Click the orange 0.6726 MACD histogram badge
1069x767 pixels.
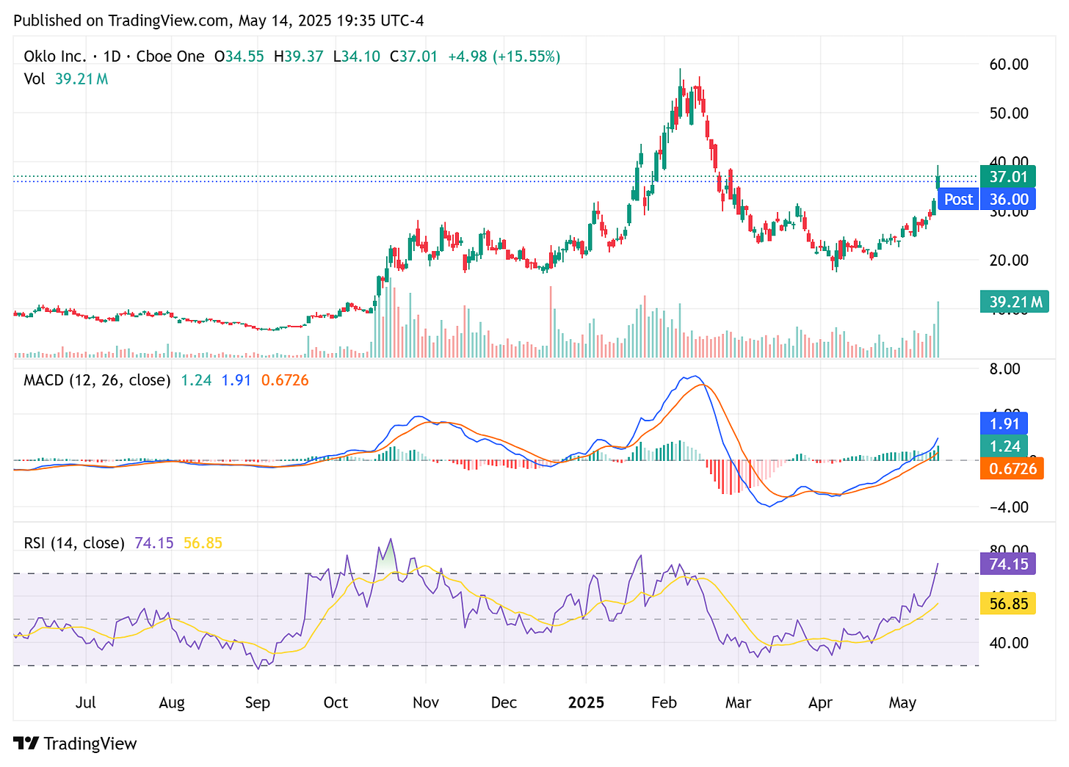click(x=1012, y=468)
